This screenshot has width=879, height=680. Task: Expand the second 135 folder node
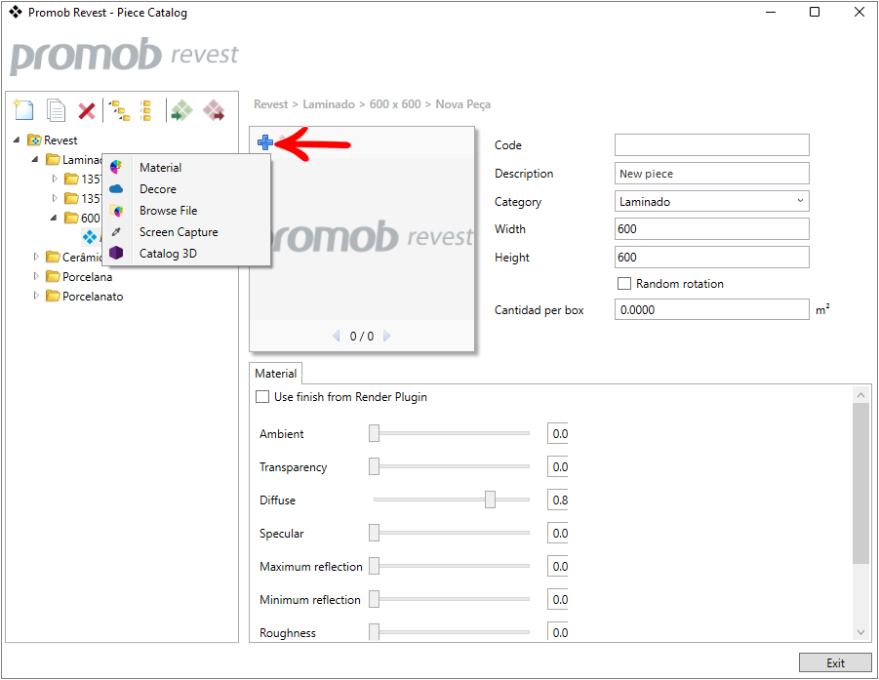coord(55,198)
